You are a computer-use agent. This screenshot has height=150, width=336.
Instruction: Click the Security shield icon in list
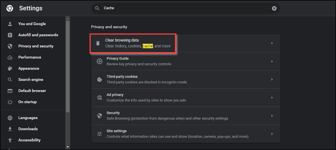point(100,116)
